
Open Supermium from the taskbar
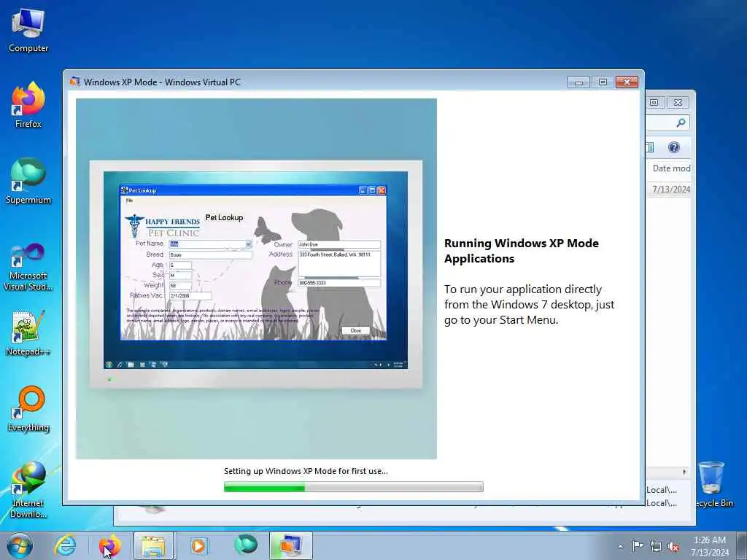point(245,545)
